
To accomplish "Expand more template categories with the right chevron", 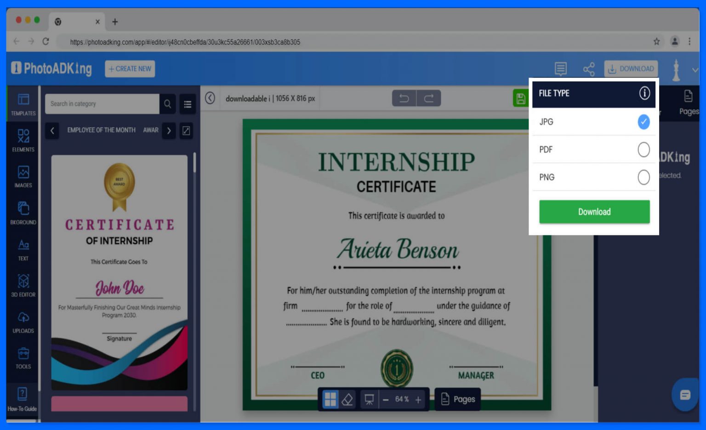I will click(x=168, y=131).
